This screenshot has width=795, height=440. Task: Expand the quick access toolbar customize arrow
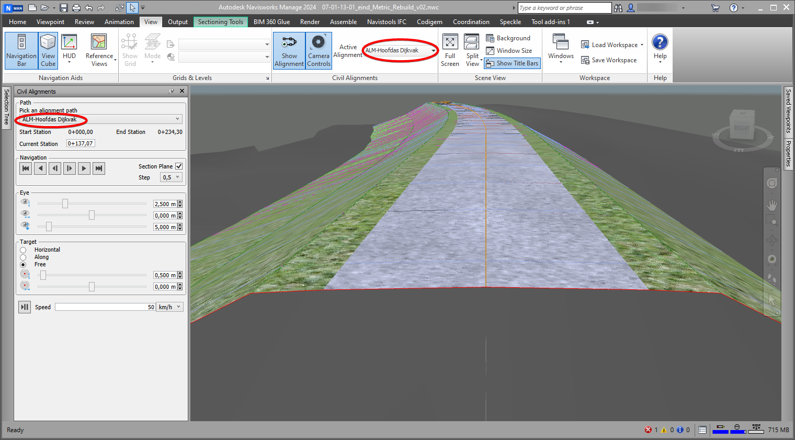tap(143, 8)
